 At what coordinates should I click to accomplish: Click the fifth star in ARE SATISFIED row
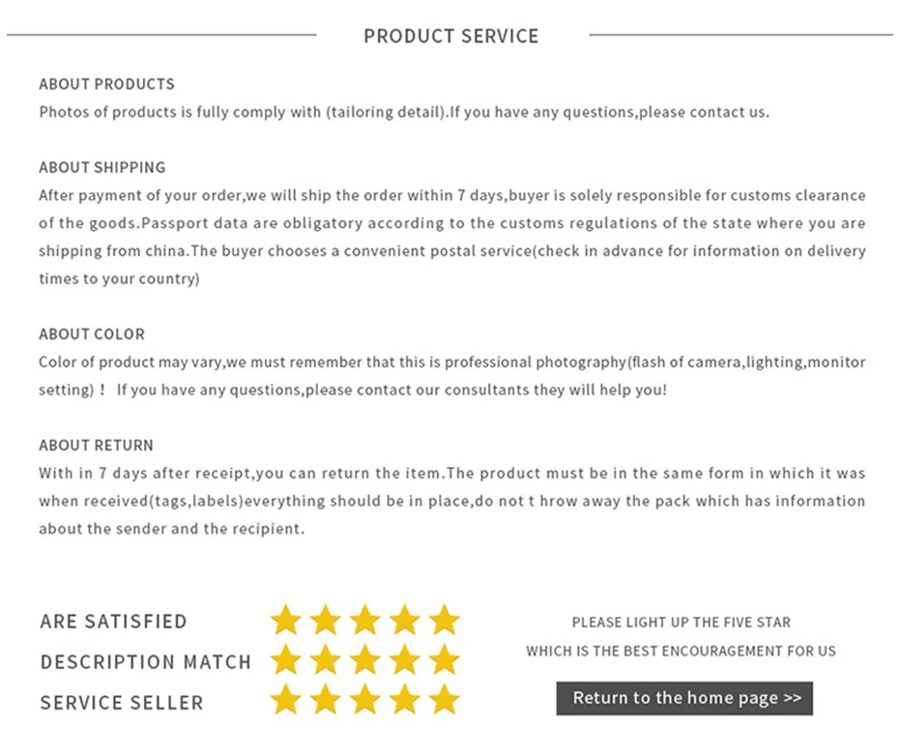coord(444,620)
